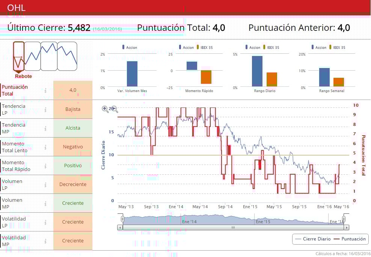Toggle Accion legend in Momento Rápido chart
Image resolution: width=371 pixels, height=257 pixels.
click(x=187, y=47)
